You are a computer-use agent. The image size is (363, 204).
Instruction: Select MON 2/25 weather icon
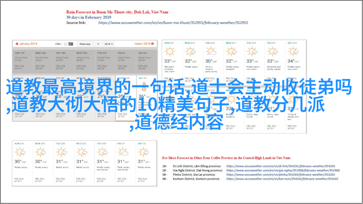[x=41, y=152]
